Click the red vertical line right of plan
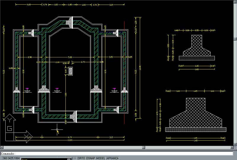 click(125, 71)
